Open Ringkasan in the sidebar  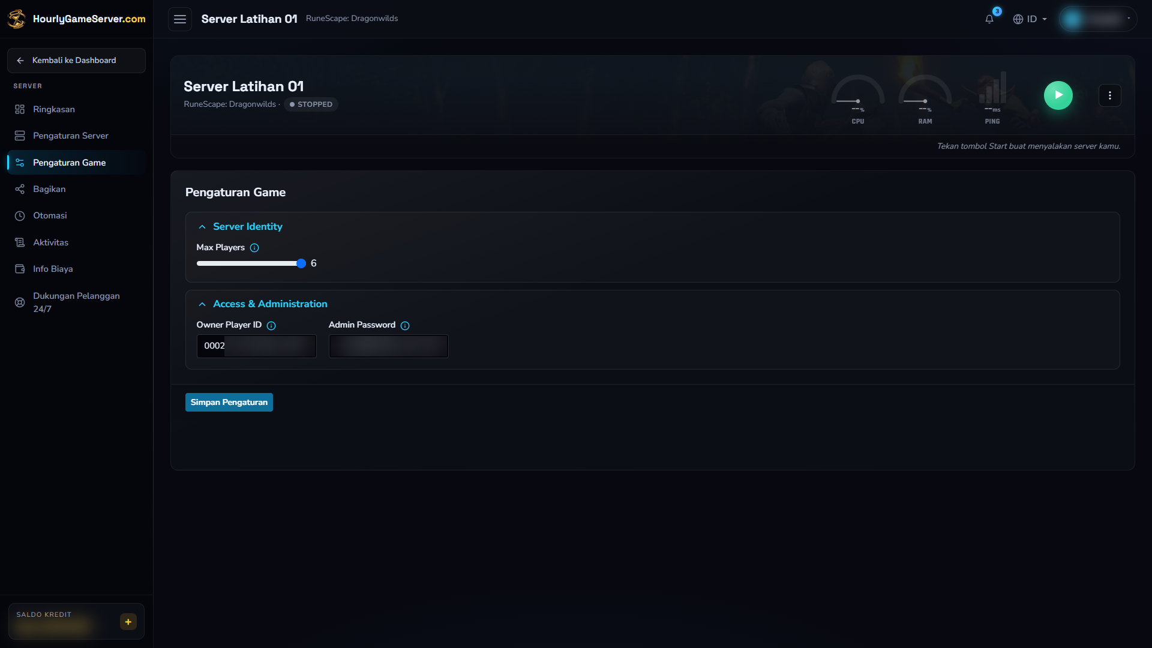click(76, 109)
